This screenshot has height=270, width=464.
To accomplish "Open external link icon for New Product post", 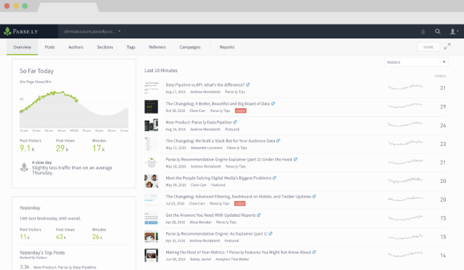I will pyautogui.click(x=235, y=122).
